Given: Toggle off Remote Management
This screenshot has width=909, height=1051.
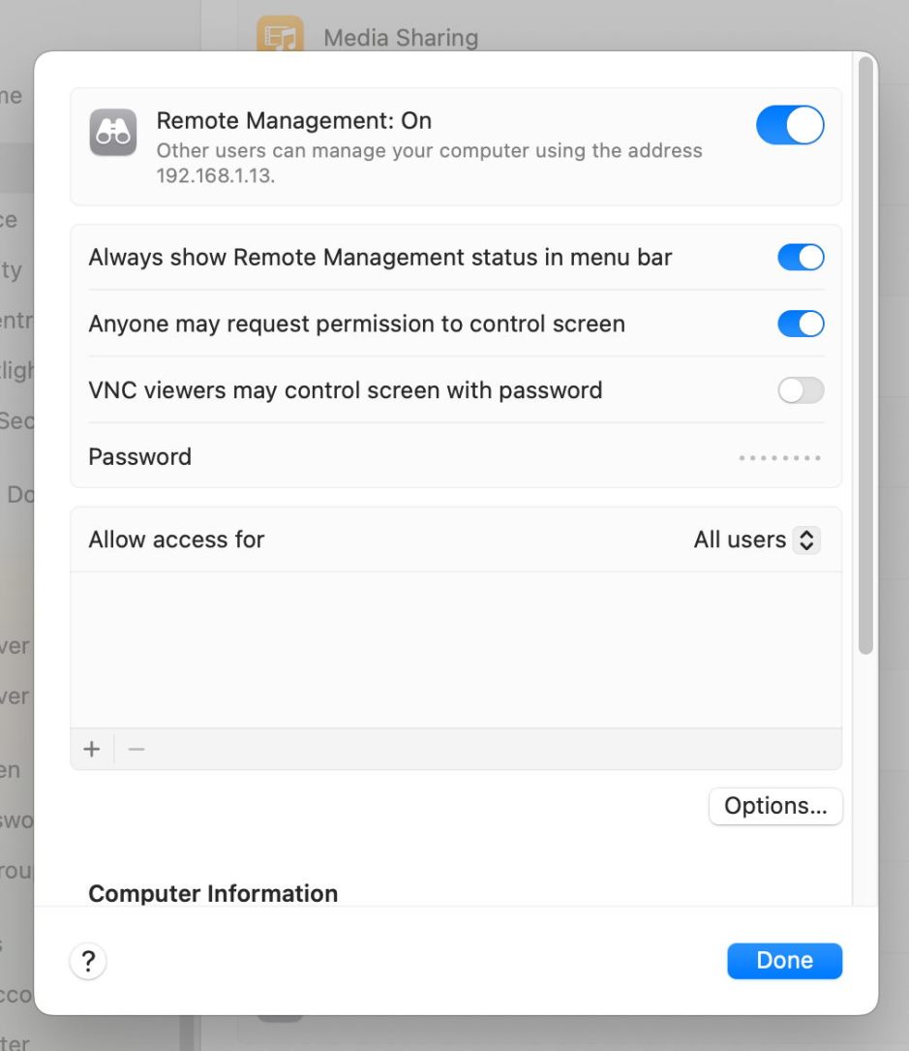Looking at the screenshot, I should [x=790, y=125].
